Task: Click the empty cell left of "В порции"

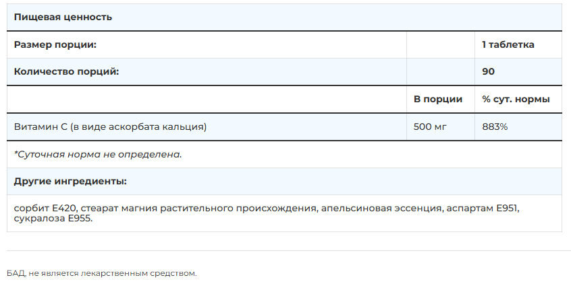Action: [207, 99]
